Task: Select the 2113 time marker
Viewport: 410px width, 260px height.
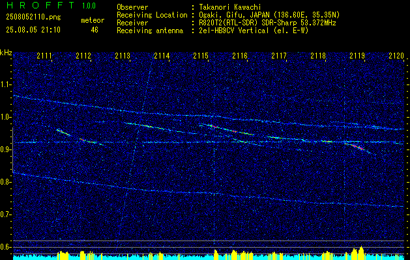Action: (x=123, y=55)
